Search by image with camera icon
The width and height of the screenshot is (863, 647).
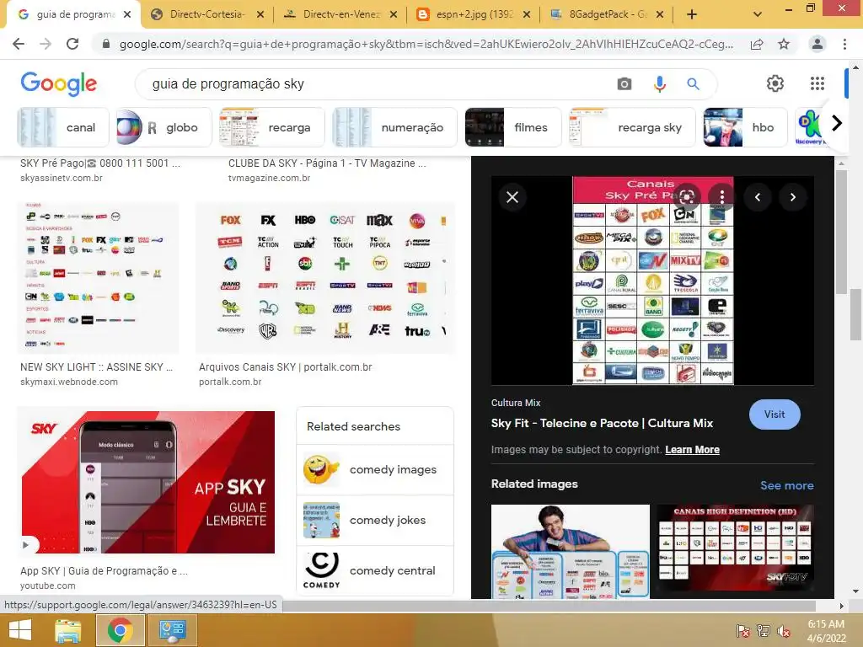click(x=624, y=84)
